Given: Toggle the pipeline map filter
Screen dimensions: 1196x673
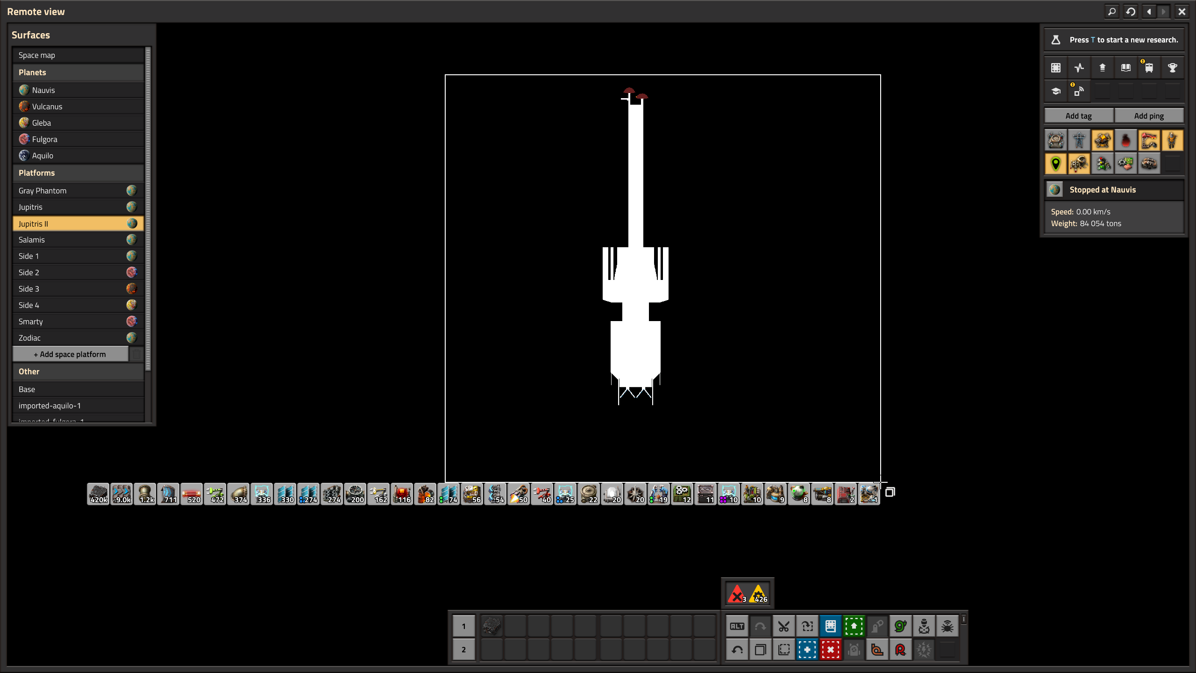Looking at the screenshot, I should (1149, 164).
